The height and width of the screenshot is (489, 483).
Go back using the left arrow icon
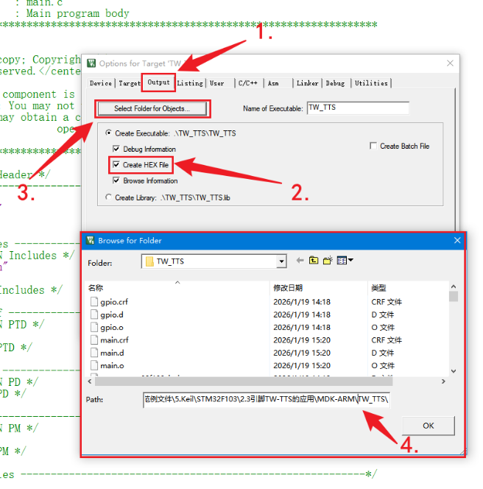(x=300, y=261)
